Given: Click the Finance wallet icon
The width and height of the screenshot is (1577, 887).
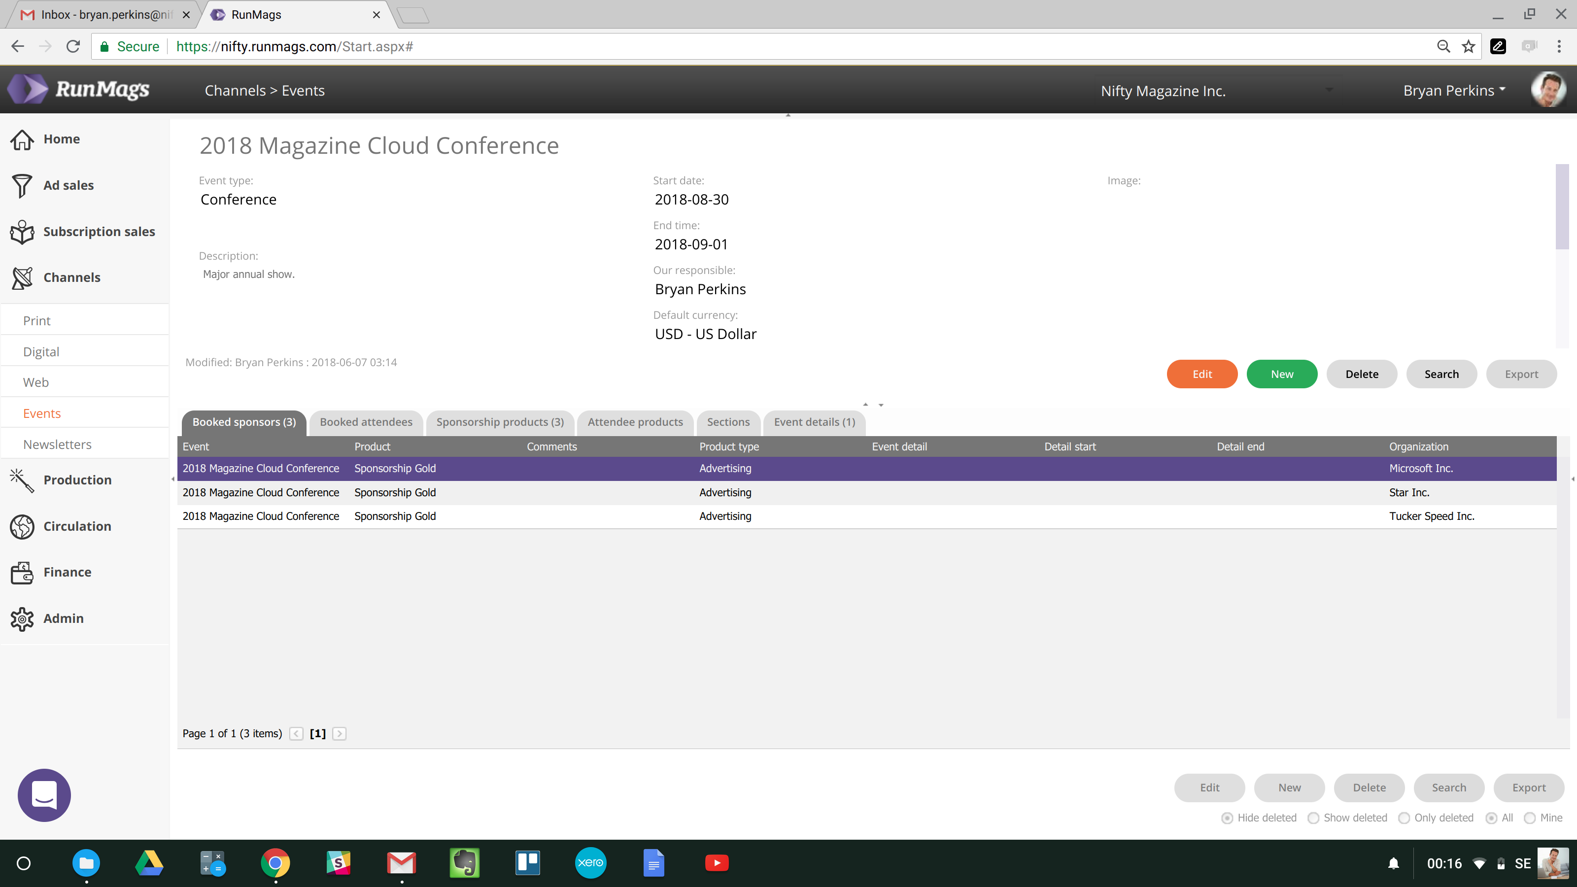Looking at the screenshot, I should [x=22, y=572].
